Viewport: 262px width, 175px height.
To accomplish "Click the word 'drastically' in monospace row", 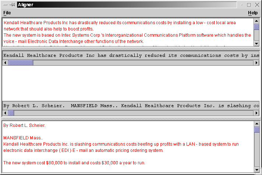I will [x=125, y=55].
